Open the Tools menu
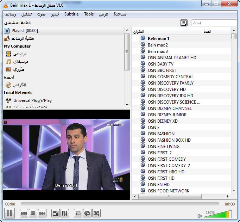This screenshot has width=240, height=222. click(x=89, y=14)
